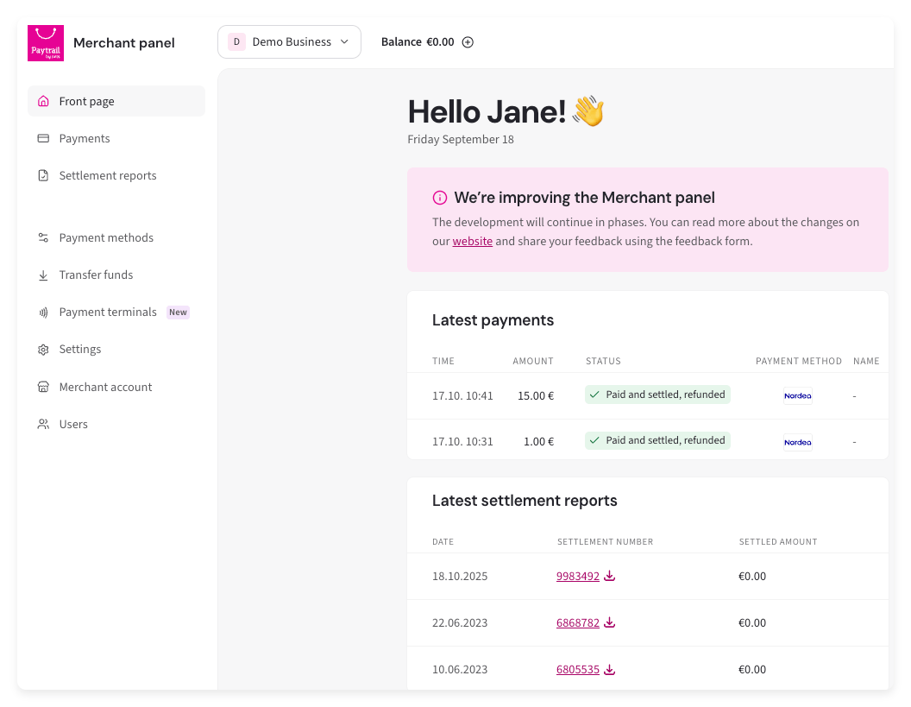Screen dimensions: 911x707
Task: Click the Merchant account store icon
Action: tap(43, 388)
